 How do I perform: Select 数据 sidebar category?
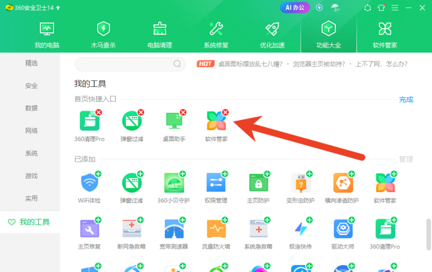pyautogui.click(x=31, y=108)
